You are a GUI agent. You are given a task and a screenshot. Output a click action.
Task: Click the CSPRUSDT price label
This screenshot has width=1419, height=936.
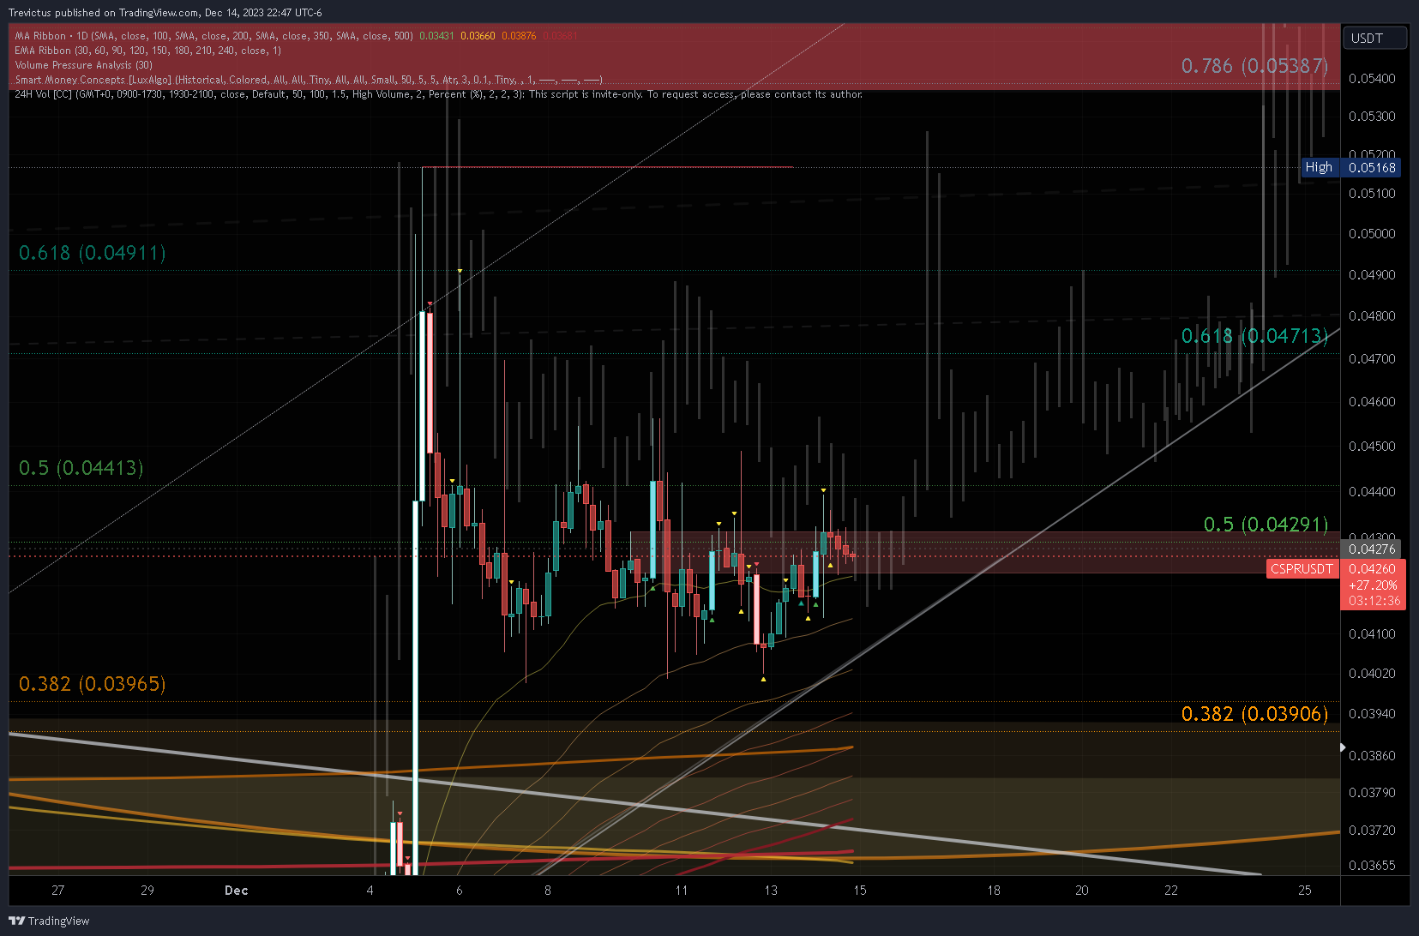tap(1302, 569)
